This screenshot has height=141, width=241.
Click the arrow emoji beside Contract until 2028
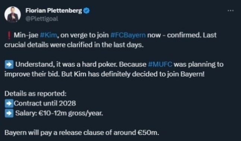click(x=9, y=103)
